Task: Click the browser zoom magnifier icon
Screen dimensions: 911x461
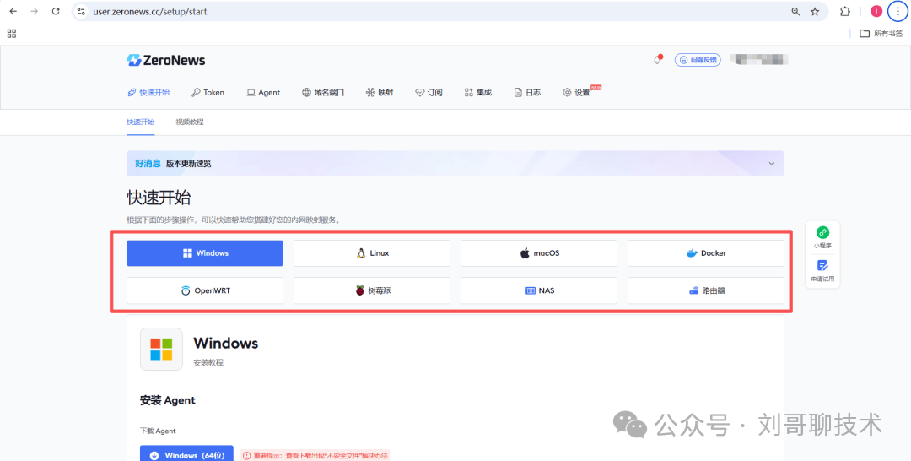Action: click(795, 12)
